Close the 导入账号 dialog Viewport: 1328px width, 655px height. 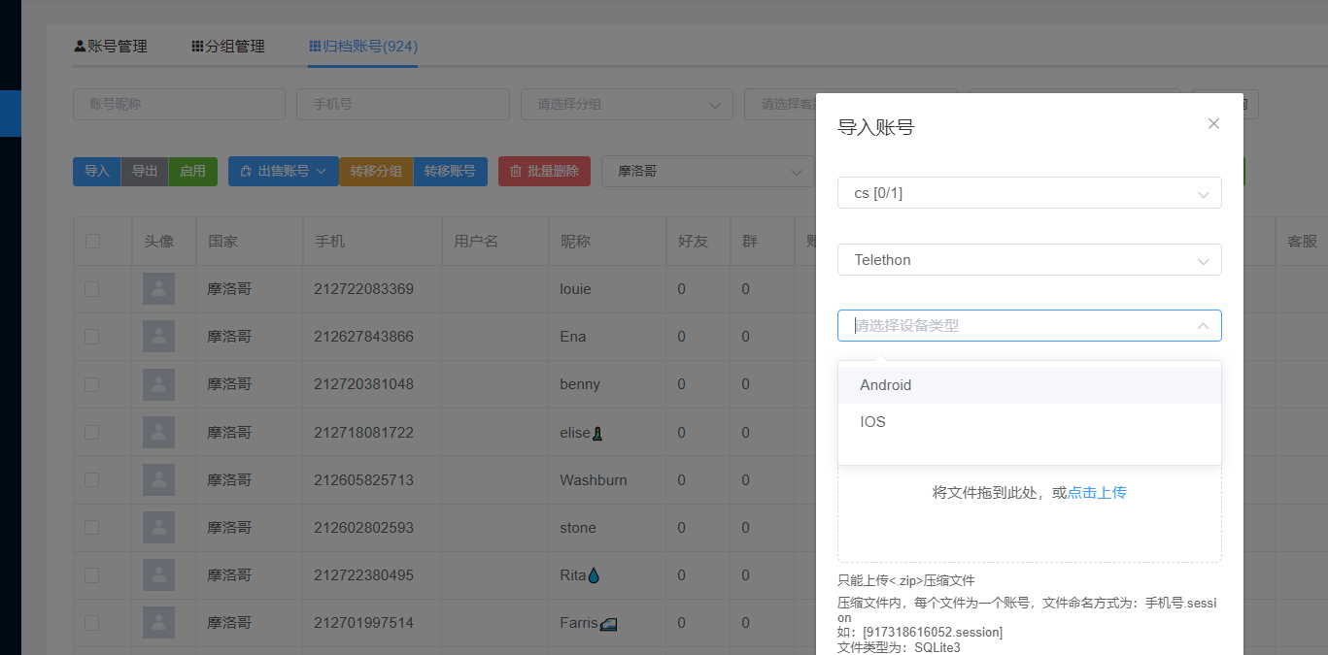coord(1213,124)
